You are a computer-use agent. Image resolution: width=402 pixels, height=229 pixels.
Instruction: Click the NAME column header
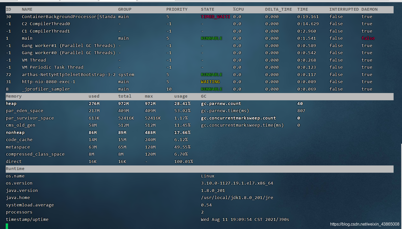[x=27, y=9]
